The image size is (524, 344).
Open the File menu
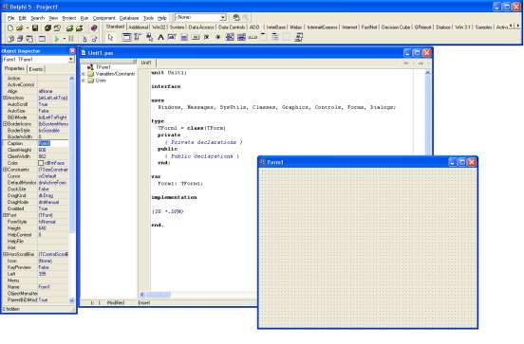point(10,18)
